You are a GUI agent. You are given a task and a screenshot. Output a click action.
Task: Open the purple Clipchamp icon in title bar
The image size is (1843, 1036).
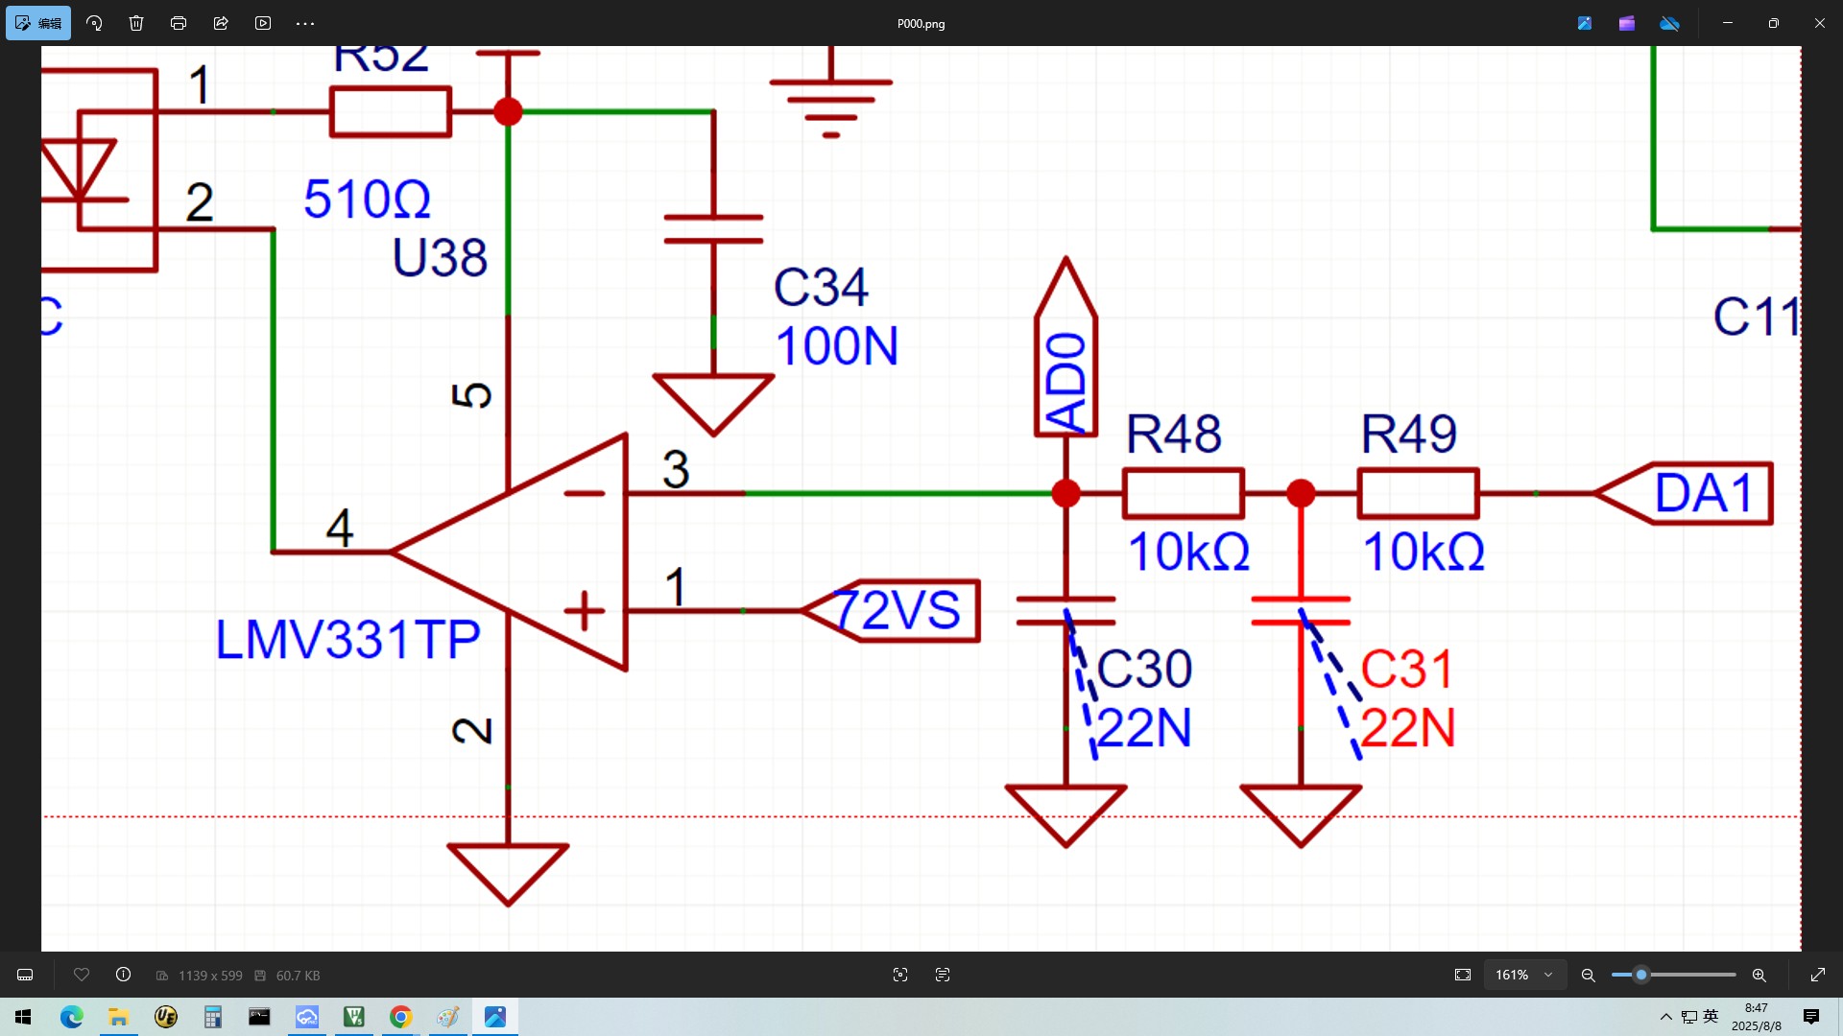pyautogui.click(x=1627, y=23)
